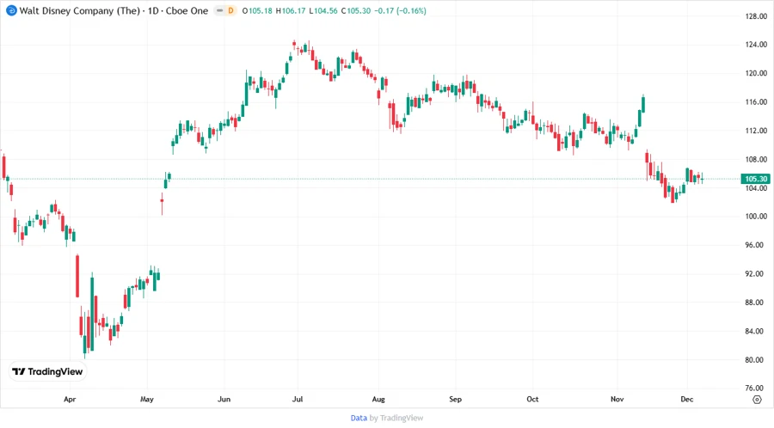Click the Apr time axis label
Image resolution: width=774 pixels, height=428 pixels.
[x=70, y=400]
